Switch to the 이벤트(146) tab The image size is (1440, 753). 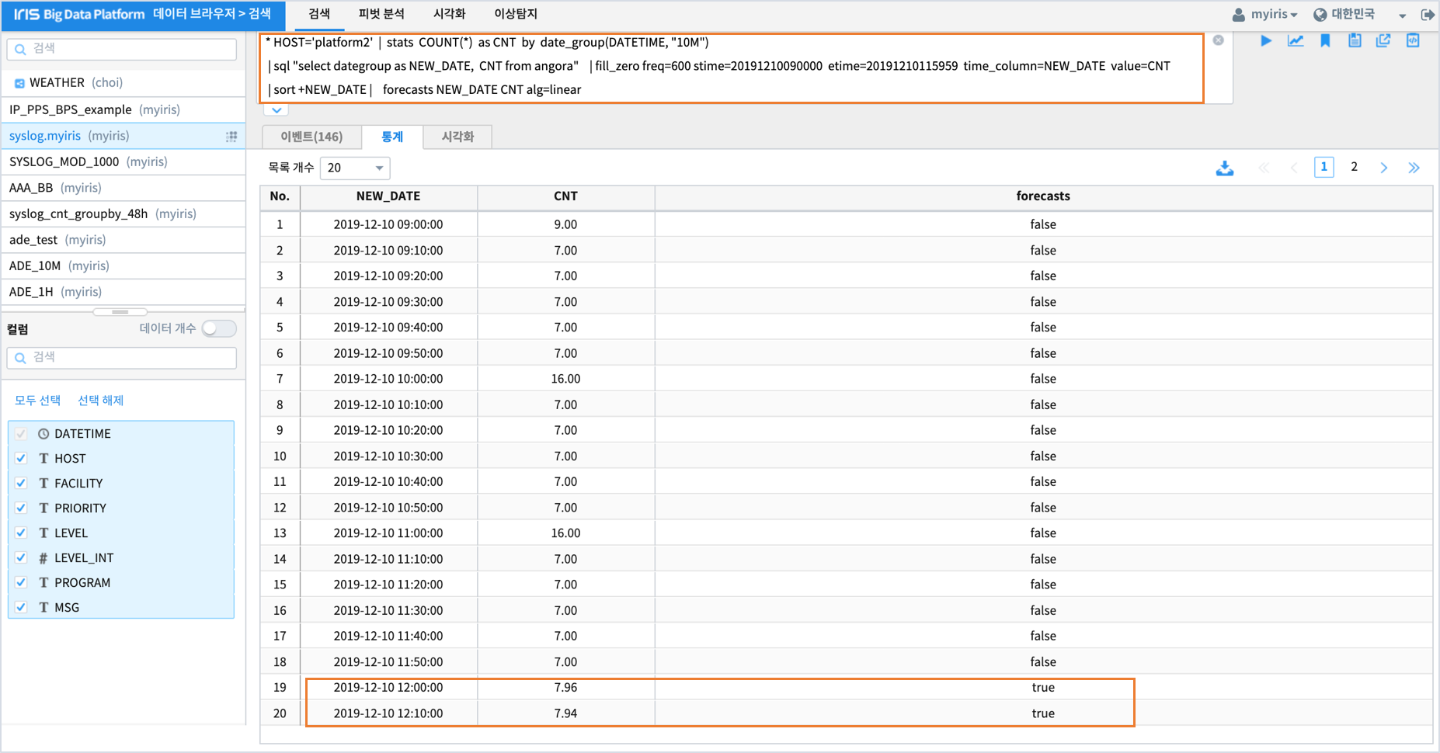pos(311,137)
